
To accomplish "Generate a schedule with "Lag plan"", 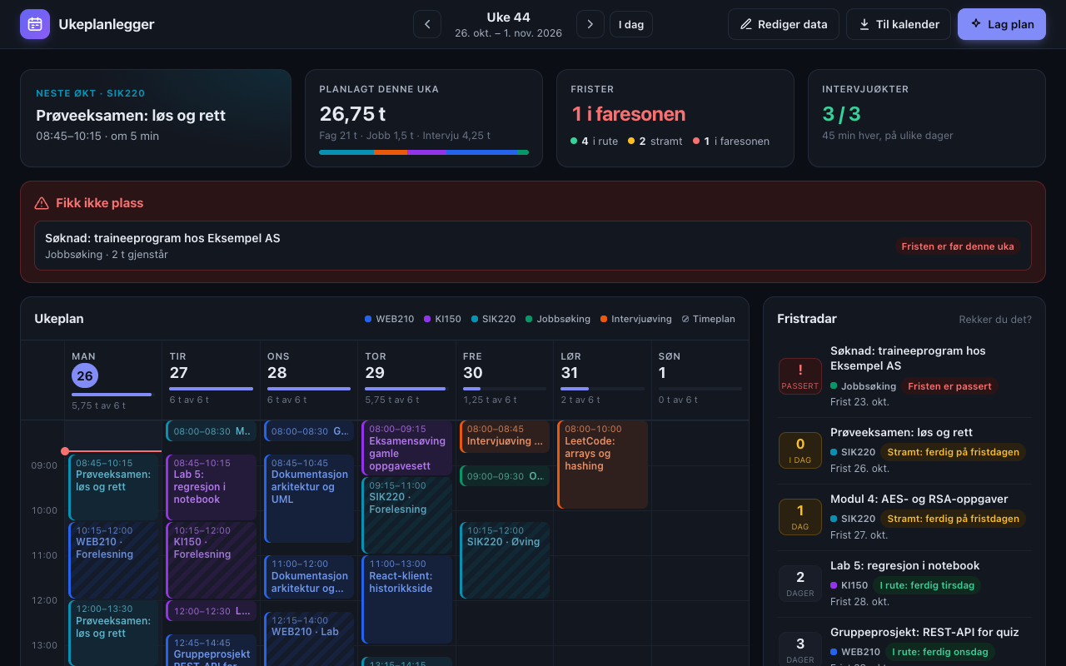I will (1002, 24).
